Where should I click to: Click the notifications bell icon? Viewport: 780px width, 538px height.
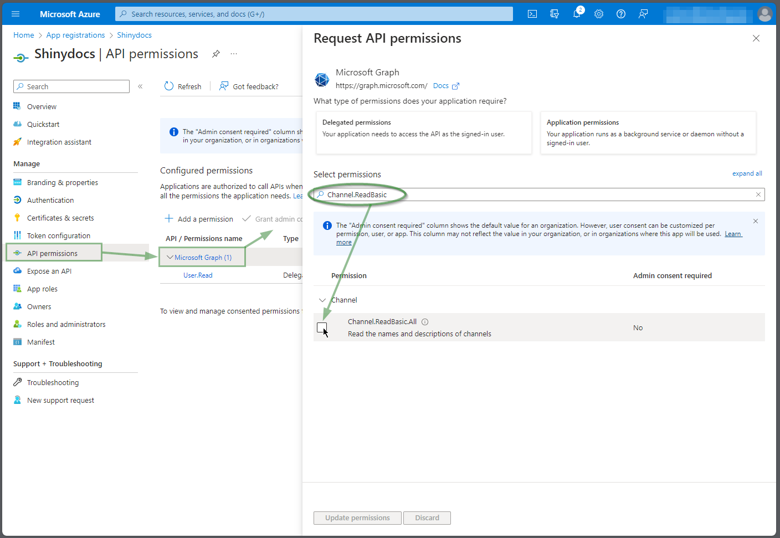(577, 14)
